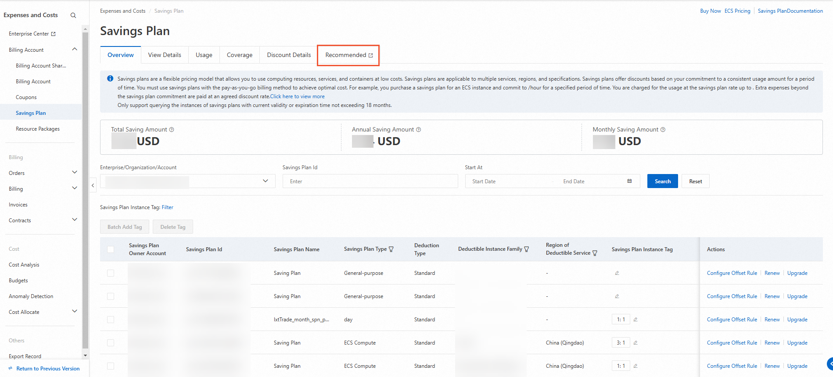Image resolution: width=833 pixels, height=377 pixels.
Task: Check the lxtTrade_month_spn row checkbox
Action: (111, 320)
